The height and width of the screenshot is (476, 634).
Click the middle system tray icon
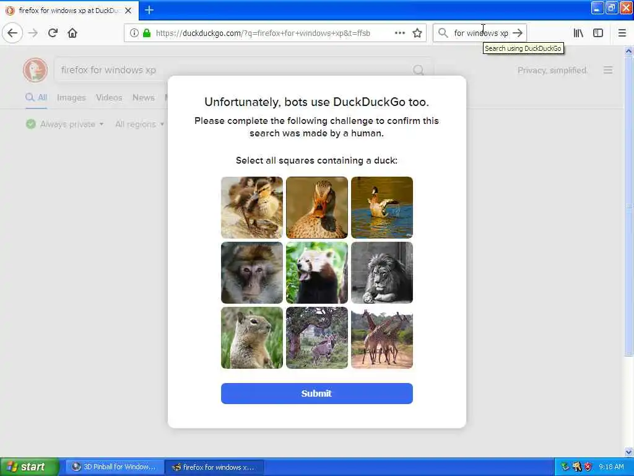coord(577,467)
